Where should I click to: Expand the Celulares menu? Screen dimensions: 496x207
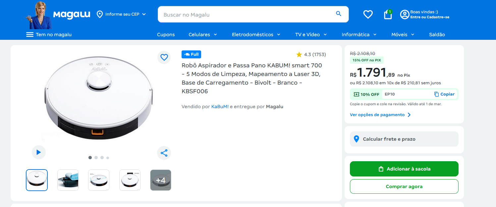[x=203, y=34]
